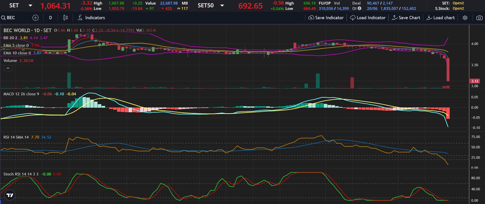Click the market Value 22,687.98
Viewport: 485px width, 204px height.
[169, 3]
